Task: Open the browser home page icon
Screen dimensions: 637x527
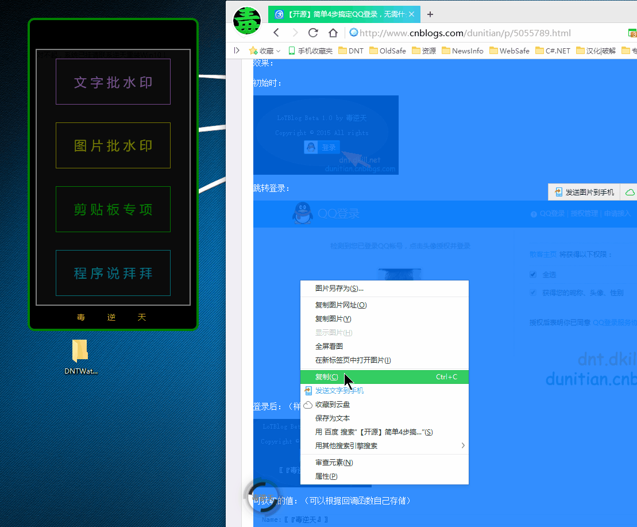Action: (333, 33)
